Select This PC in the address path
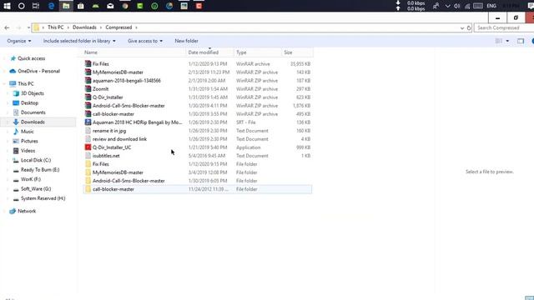 (56, 27)
